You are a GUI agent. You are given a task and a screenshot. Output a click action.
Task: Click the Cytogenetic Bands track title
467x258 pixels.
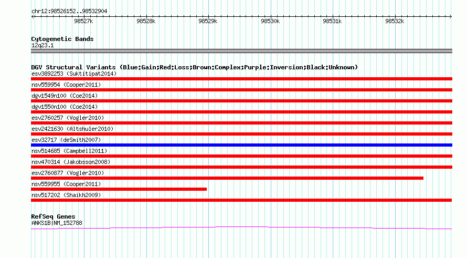62,39
